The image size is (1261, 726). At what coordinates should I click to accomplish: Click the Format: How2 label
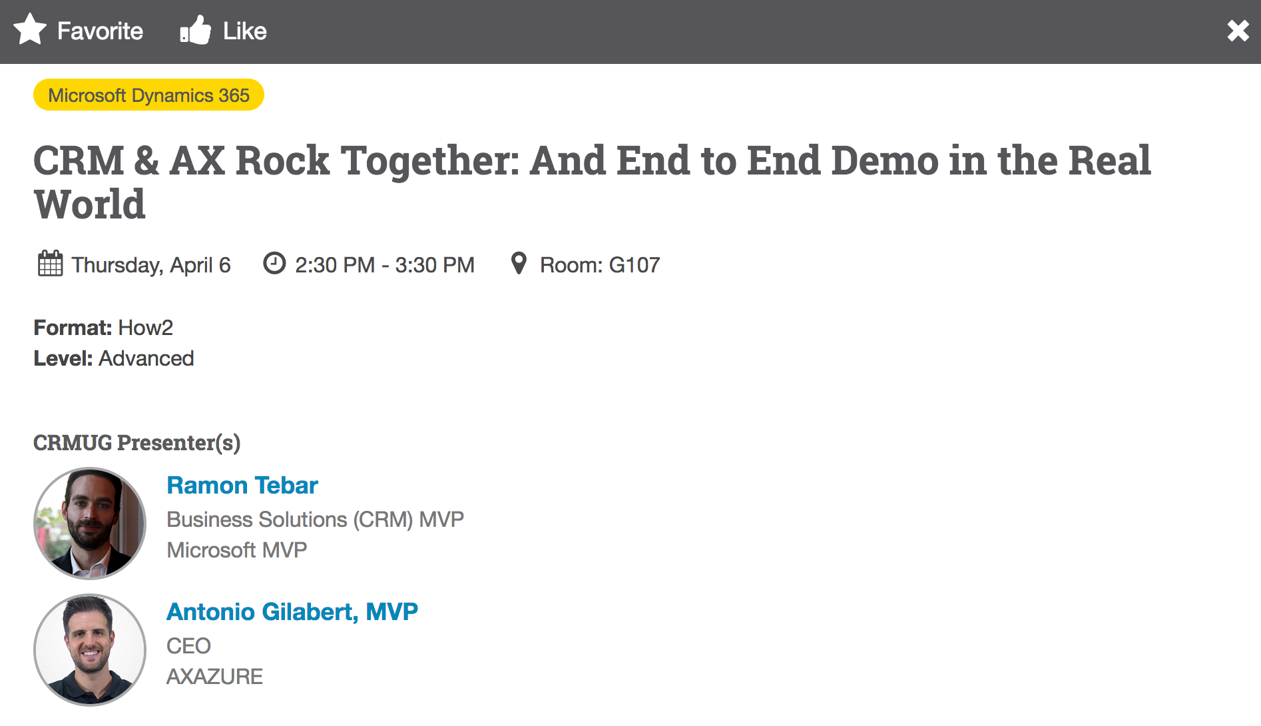click(103, 328)
